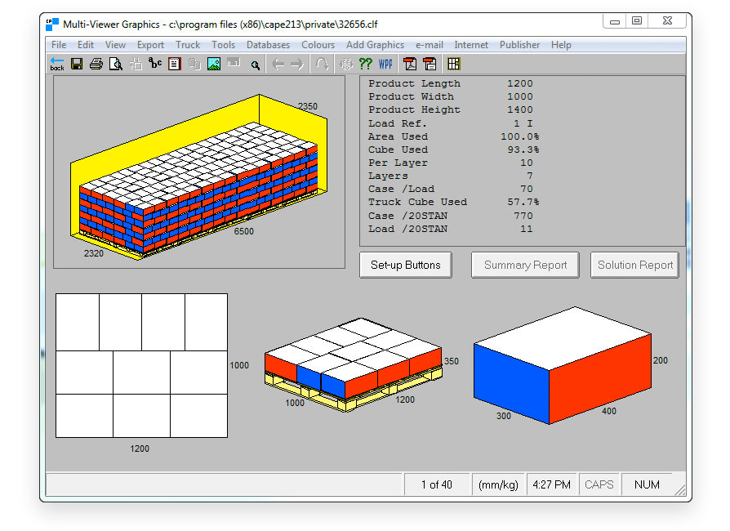730x531 pixels.
Task: Click the red notepad report icon
Action: tap(175, 64)
